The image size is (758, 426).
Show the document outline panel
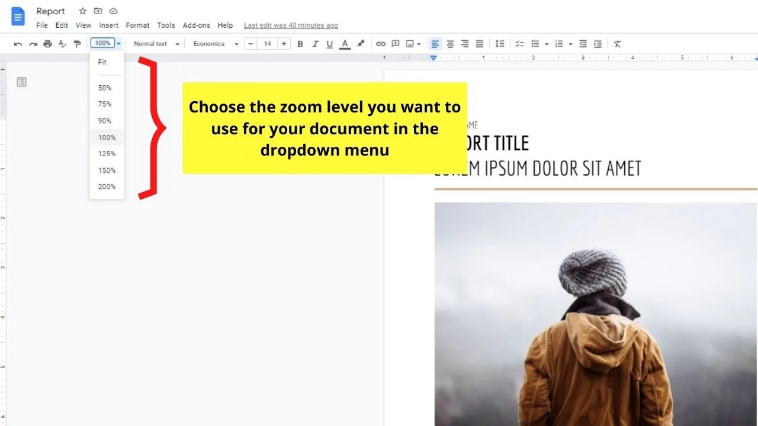(x=21, y=82)
